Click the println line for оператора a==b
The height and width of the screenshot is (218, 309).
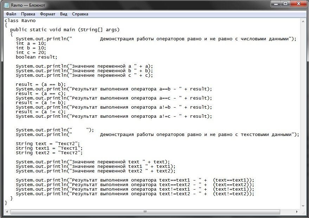pyautogui.click(x=114, y=89)
